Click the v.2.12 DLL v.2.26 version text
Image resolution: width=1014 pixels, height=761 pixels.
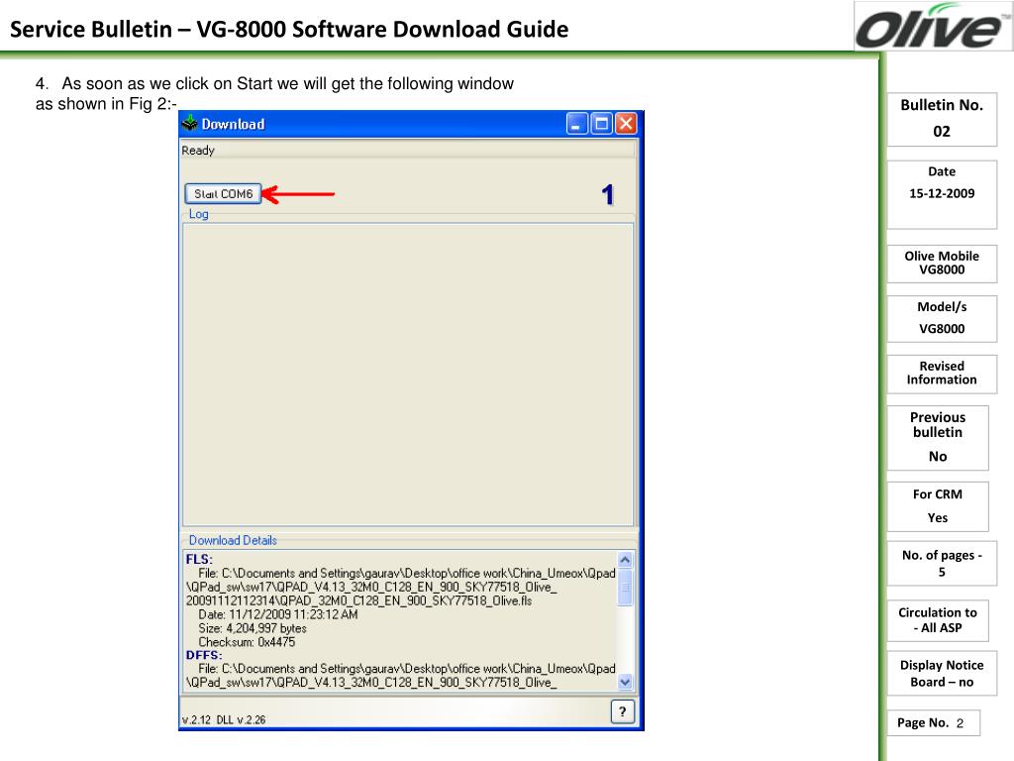pyautogui.click(x=224, y=719)
